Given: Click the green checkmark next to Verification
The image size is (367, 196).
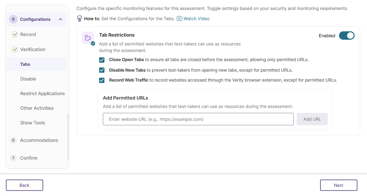Looking at the screenshot, I should pos(15,49).
